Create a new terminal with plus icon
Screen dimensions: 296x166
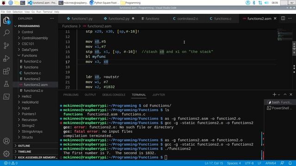coord(274,95)
